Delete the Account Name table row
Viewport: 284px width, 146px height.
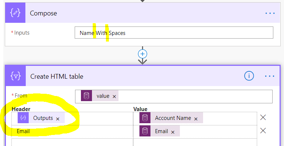coord(263,118)
